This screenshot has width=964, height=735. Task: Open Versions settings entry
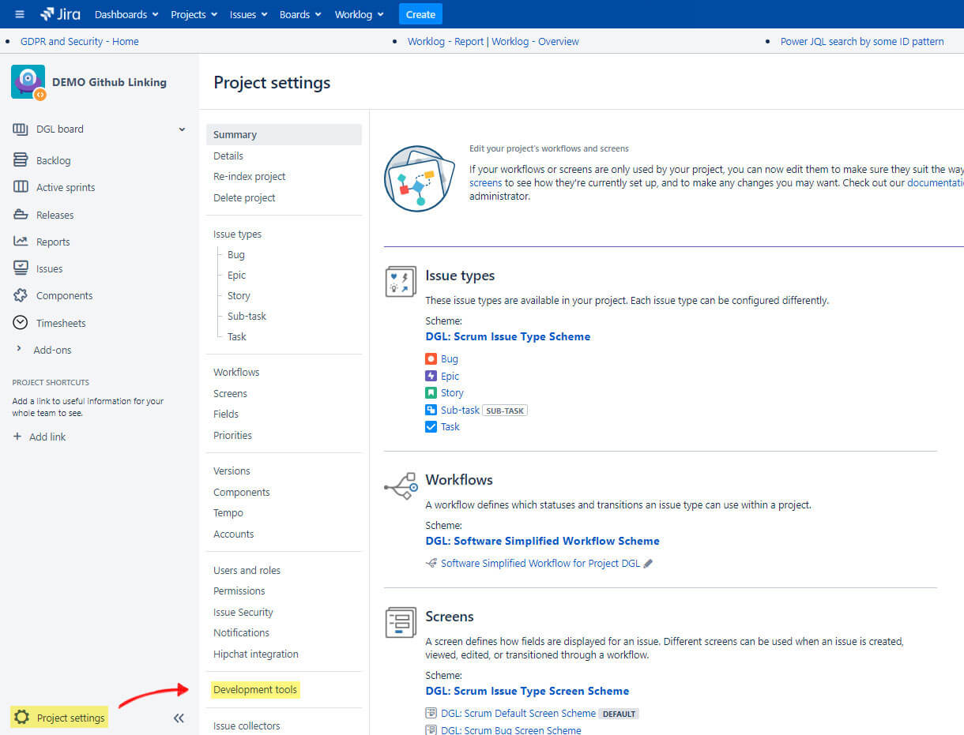coord(232,471)
